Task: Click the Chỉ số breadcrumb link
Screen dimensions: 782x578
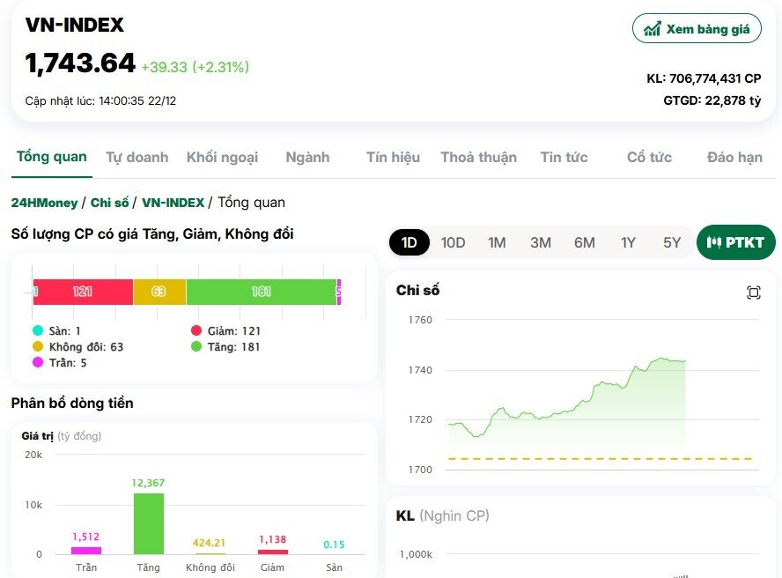Action: 109,202
